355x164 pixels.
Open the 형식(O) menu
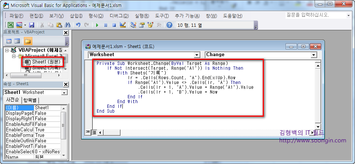[x=96, y=16]
